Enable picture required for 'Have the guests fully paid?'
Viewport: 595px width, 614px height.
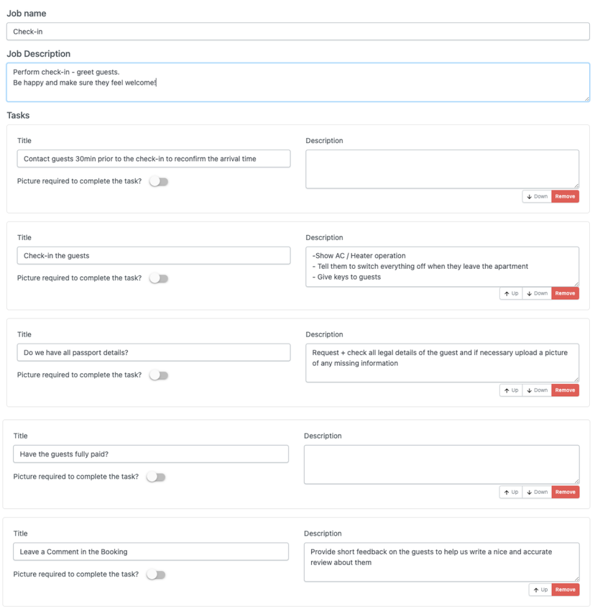(x=156, y=477)
